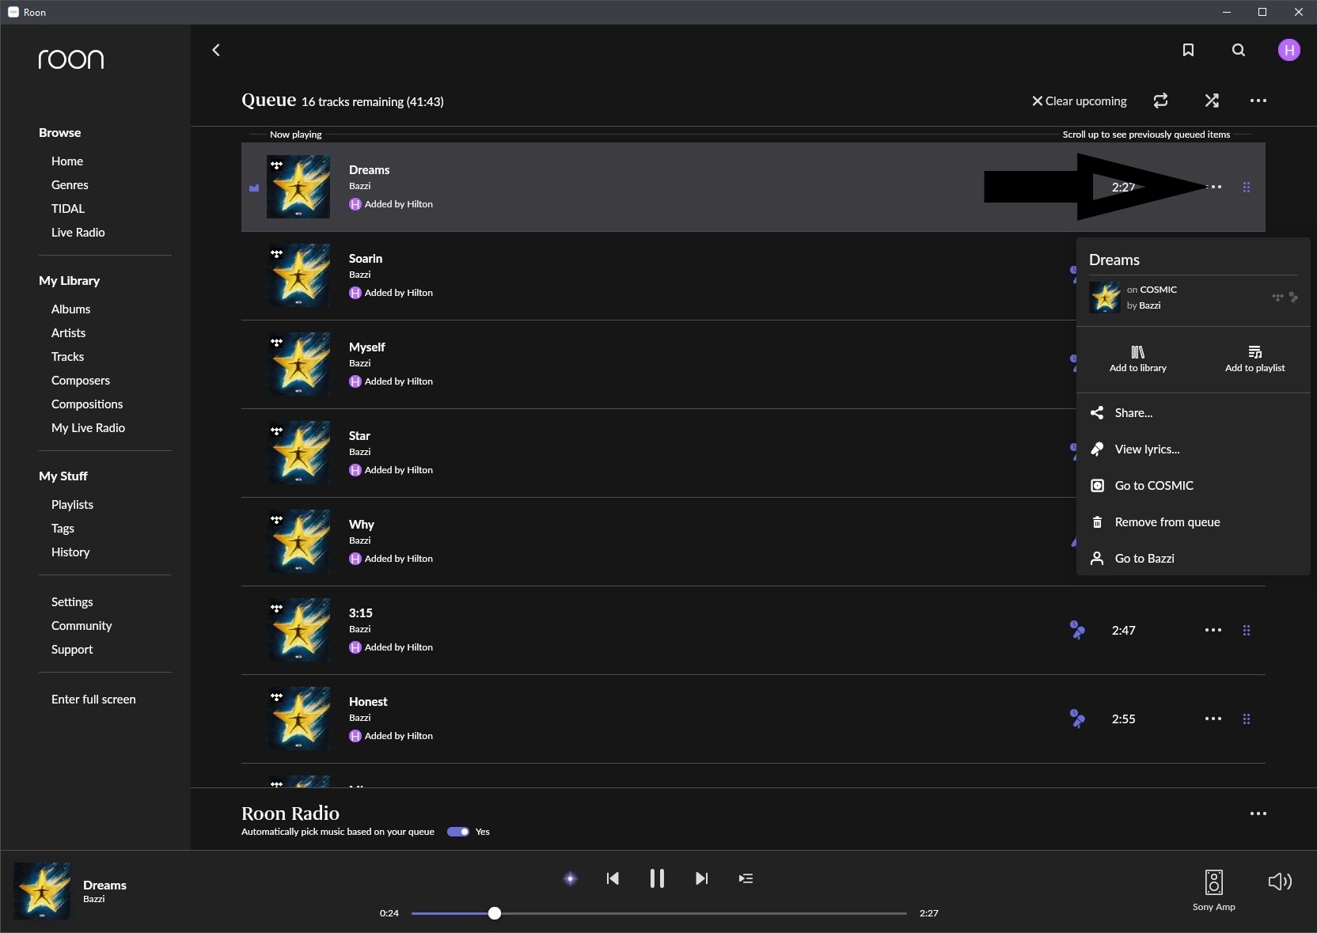The height and width of the screenshot is (933, 1317).
Task: Open Home in Browse sidebar
Action: [x=67, y=161]
